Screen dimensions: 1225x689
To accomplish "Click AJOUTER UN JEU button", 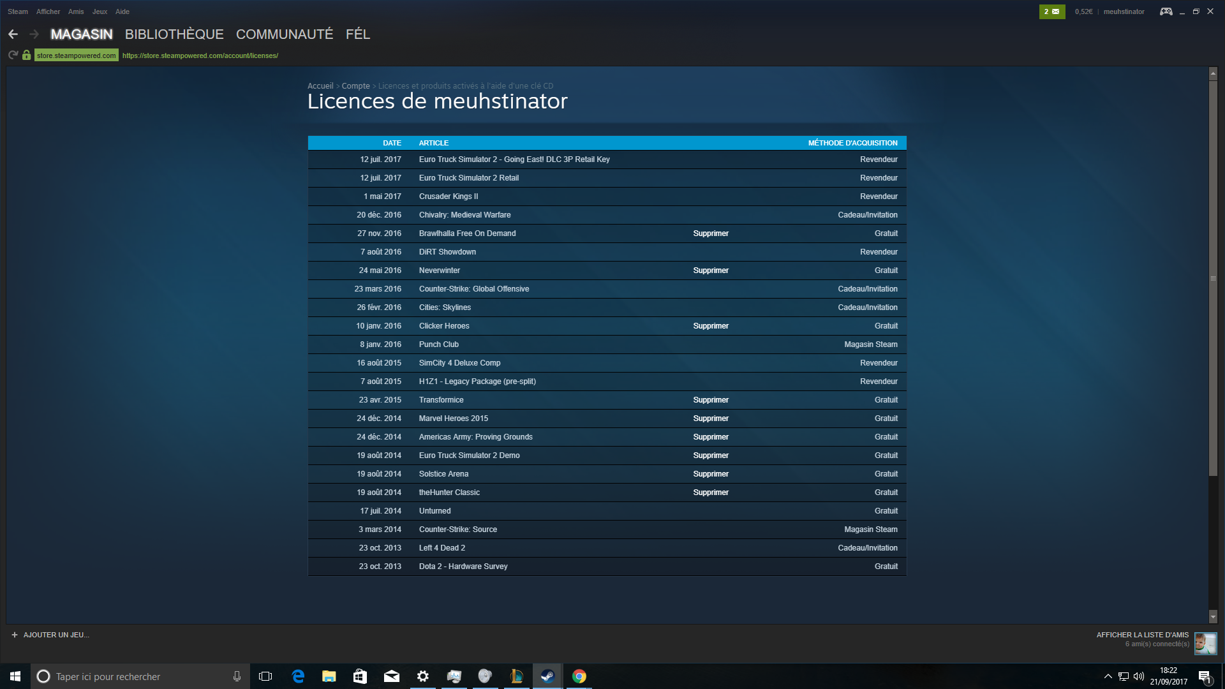I will click(x=50, y=635).
